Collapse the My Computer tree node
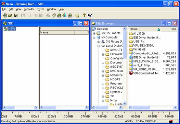The height and width of the screenshot is (124, 180). pyautogui.click(x=94, y=38)
